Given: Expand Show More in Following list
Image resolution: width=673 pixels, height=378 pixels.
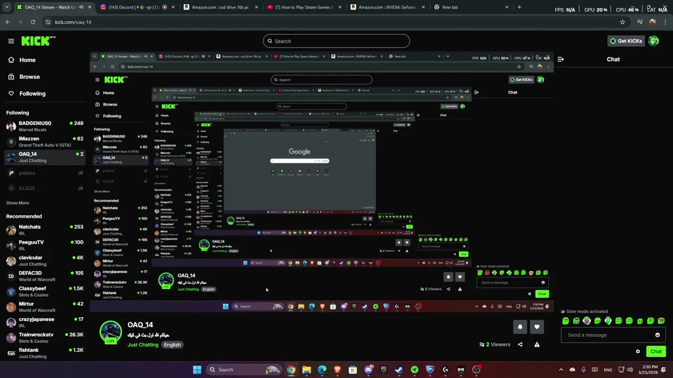Looking at the screenshot, I should click(x=18, y=203).
